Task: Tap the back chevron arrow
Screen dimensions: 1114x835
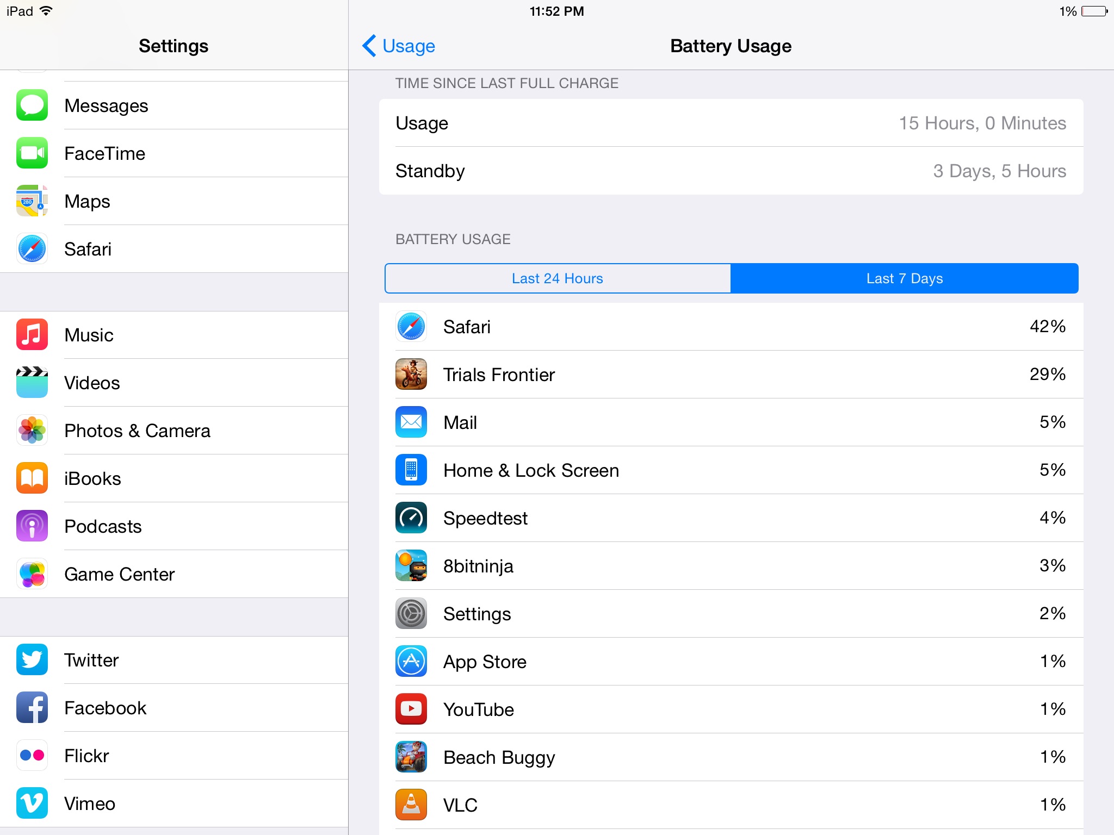Action: pyautogui.click(x=369, y=46)
